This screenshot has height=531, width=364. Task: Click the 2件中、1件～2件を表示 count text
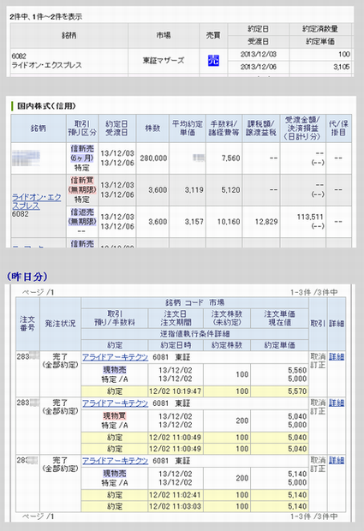[46, 16]
